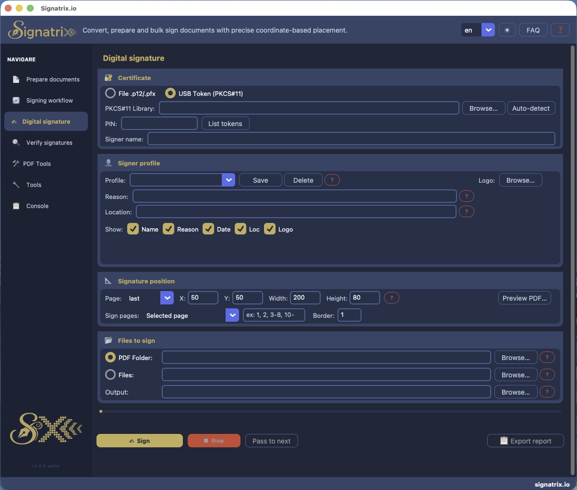Toggle the light theme sun icon

coord(507,30)
